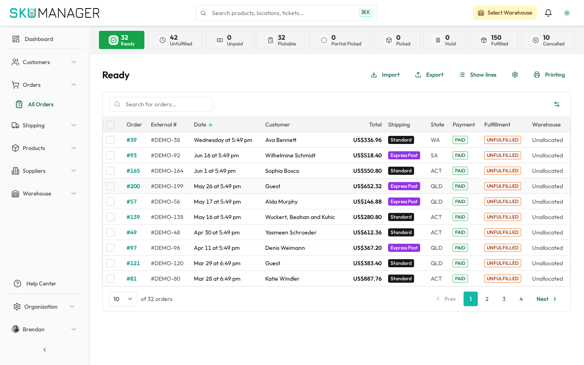Tick checkbox for order #57
Image resolution: width=584 pixels, height=365 pixels.
pos(110,202)
